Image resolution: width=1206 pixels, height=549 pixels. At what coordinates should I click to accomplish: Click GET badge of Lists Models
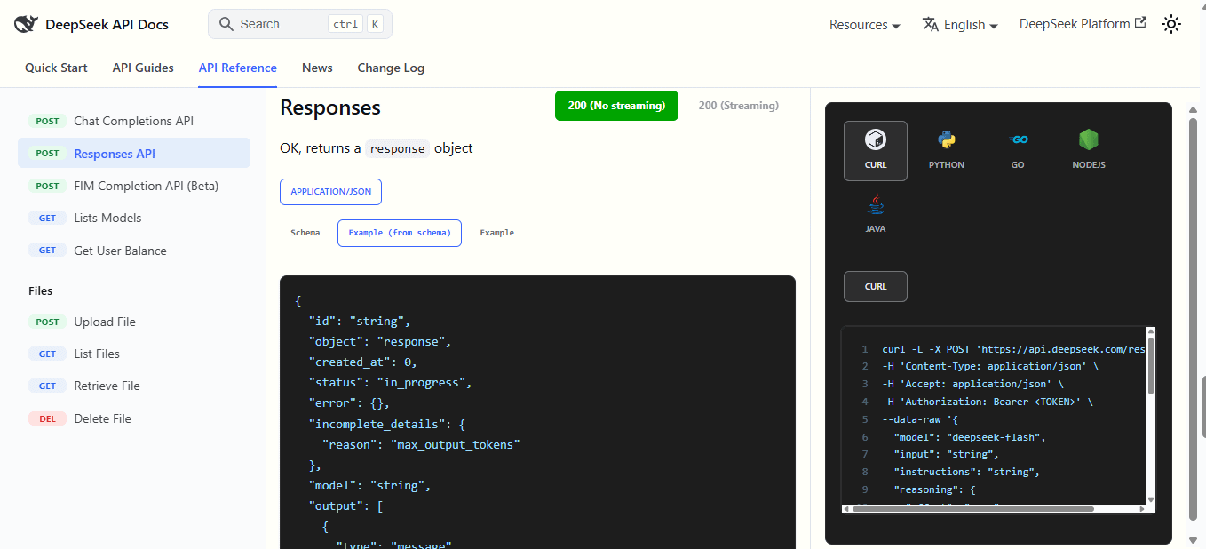click(x=48, y=218)
